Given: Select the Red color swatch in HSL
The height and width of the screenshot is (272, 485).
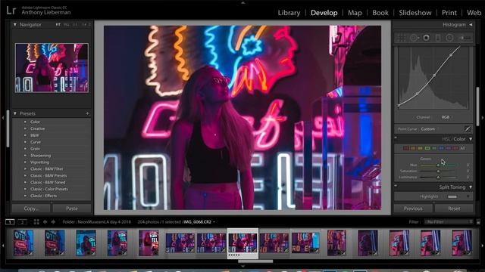Looking at the screenshot, I should tap(406, 148).
